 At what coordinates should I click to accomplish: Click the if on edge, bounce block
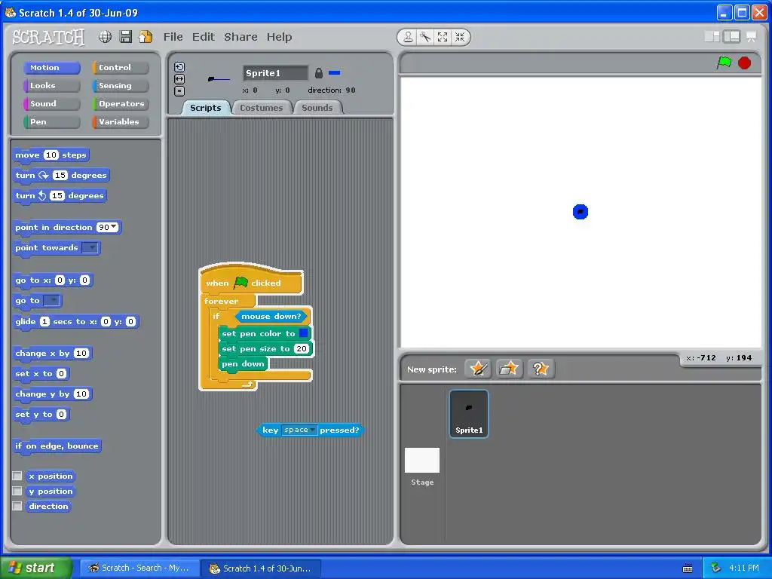click(57, 446)
